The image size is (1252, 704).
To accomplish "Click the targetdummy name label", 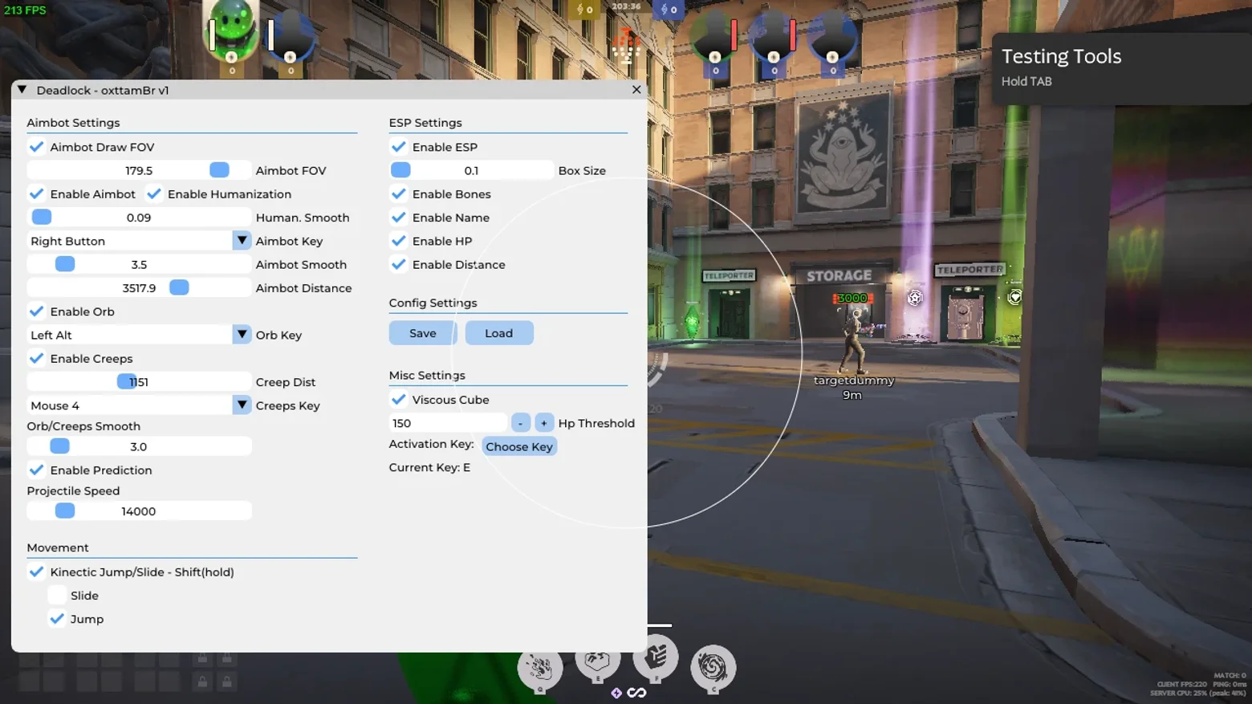I will coord(854,380).
